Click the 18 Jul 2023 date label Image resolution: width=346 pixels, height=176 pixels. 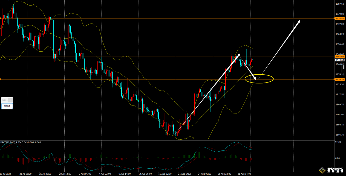pos(6,174)
